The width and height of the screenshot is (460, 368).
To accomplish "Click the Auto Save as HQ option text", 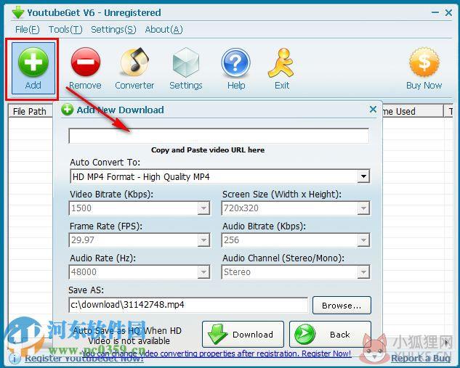I will (x=128, y=336).
